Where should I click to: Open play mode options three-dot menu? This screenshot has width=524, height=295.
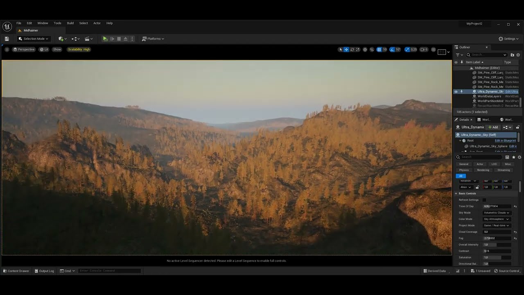coord(132,39)
